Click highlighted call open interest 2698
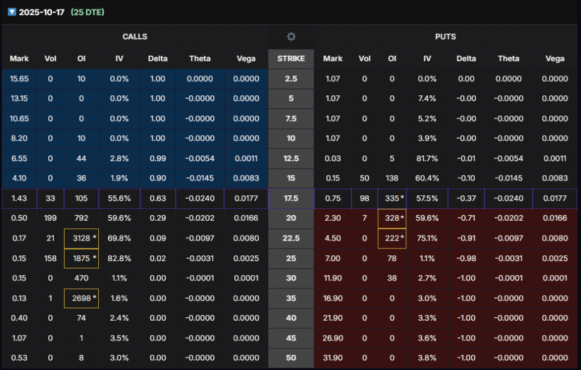 pyautogui.click(x=82, y=298)
